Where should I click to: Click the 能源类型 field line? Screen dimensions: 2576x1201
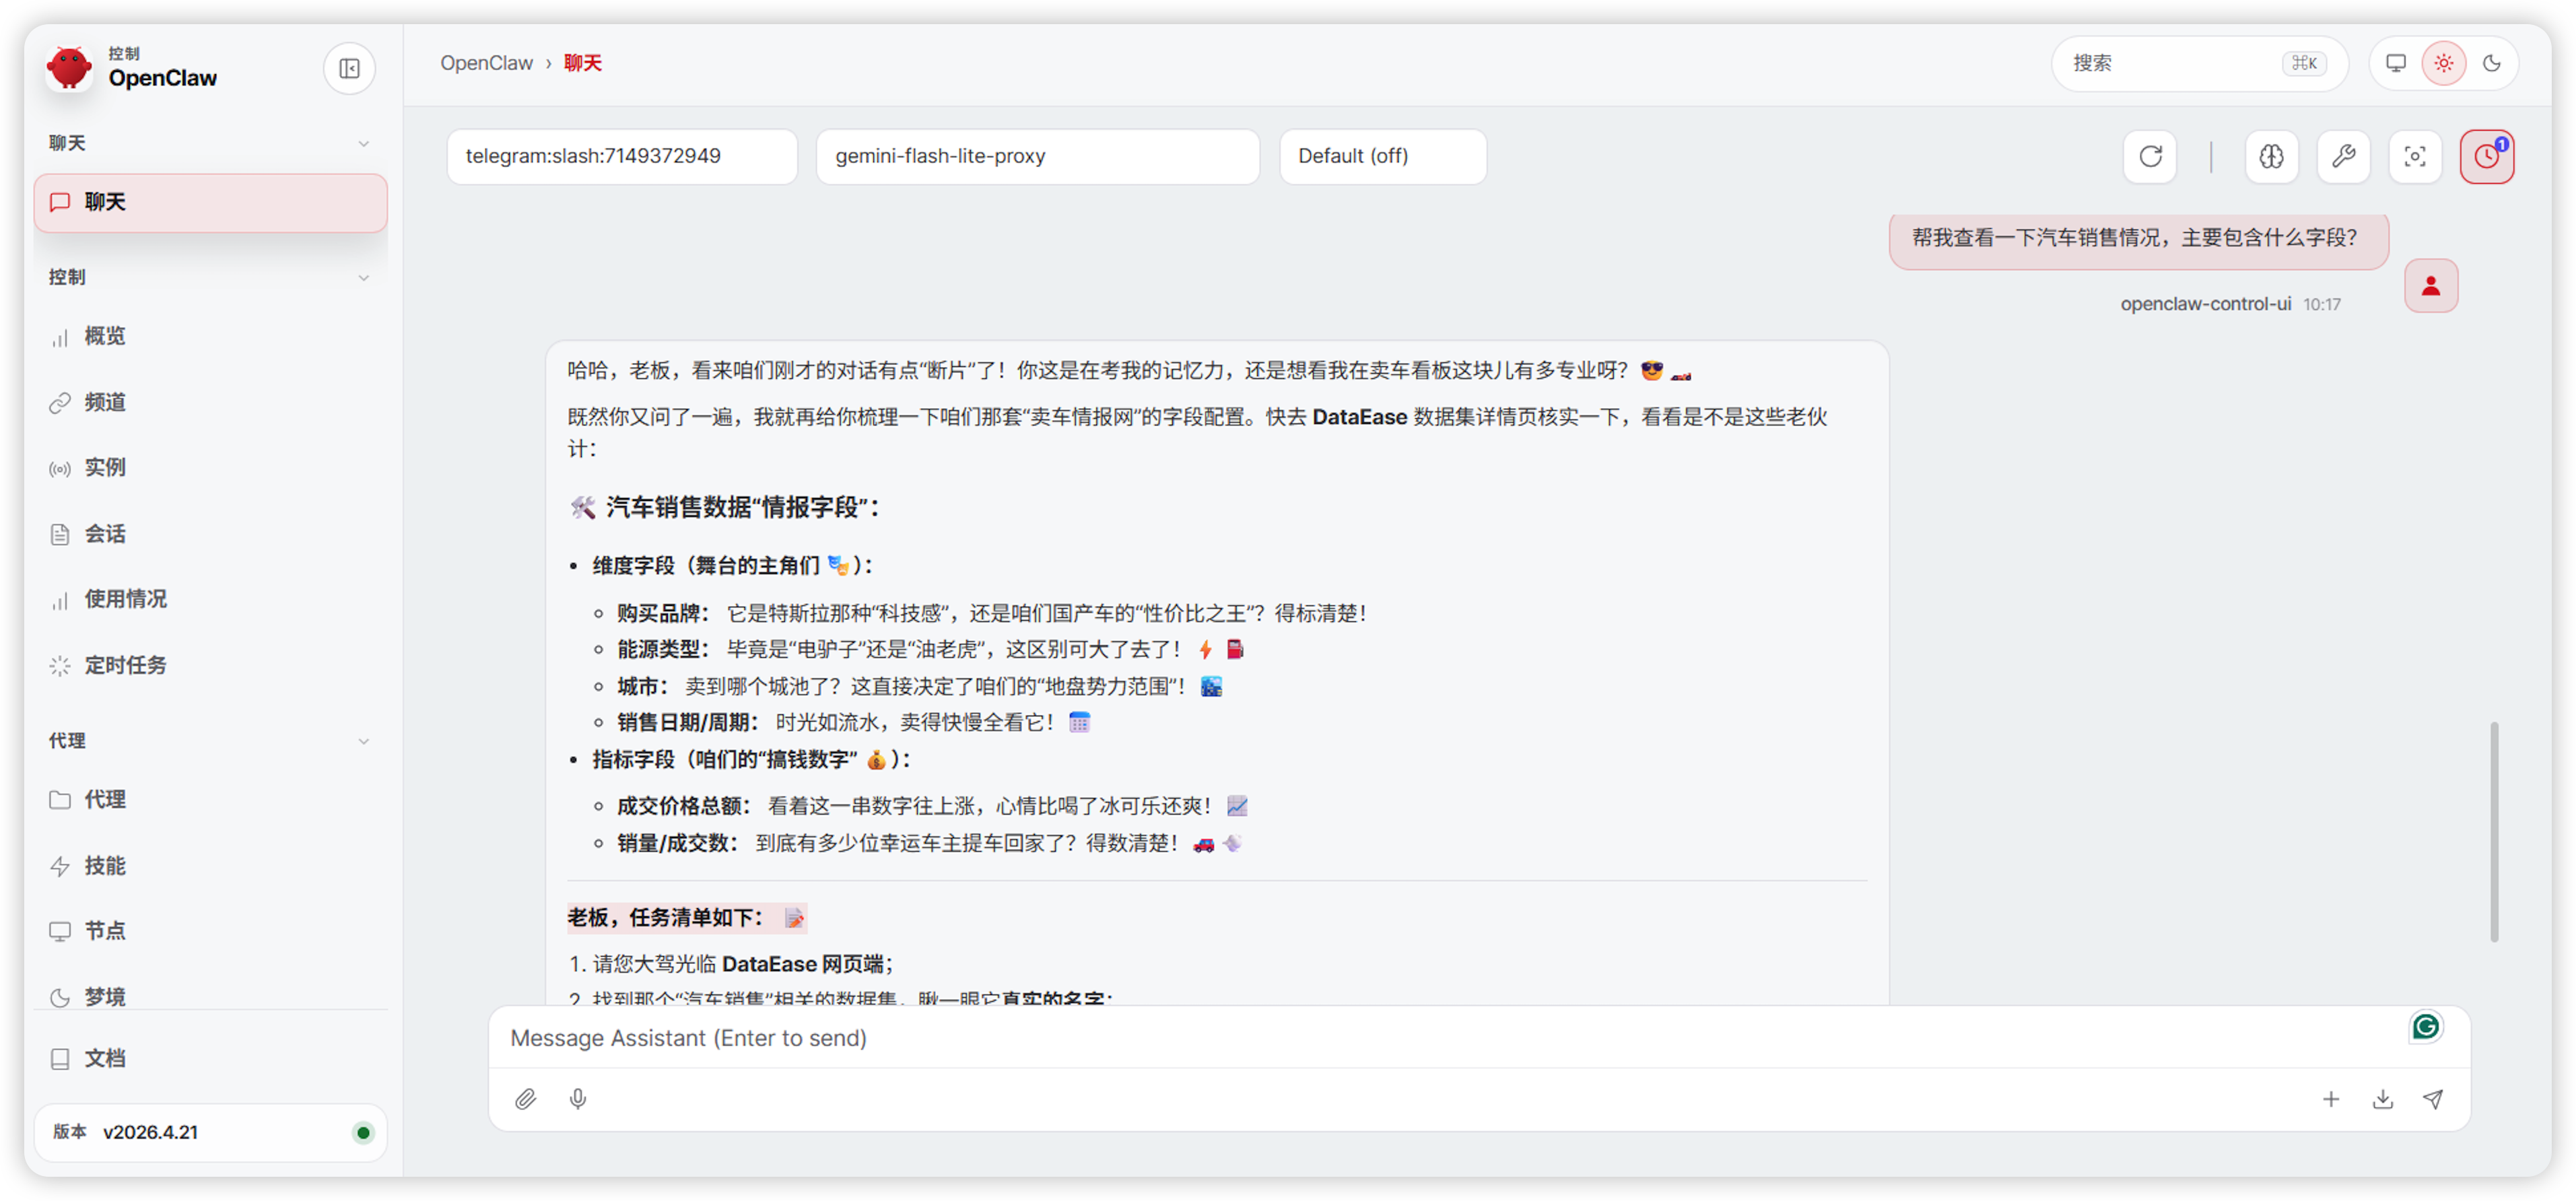click(930, 650)
